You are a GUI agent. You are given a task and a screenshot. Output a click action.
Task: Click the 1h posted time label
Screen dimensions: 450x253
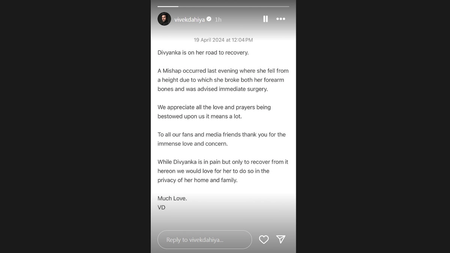[218, 19]
